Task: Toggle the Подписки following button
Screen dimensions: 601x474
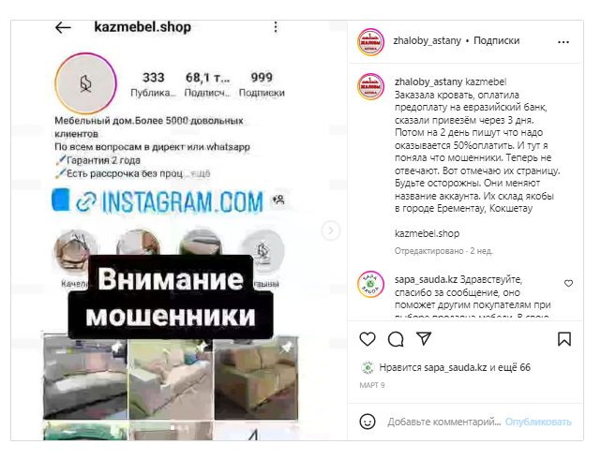Action: coord(496,40)
